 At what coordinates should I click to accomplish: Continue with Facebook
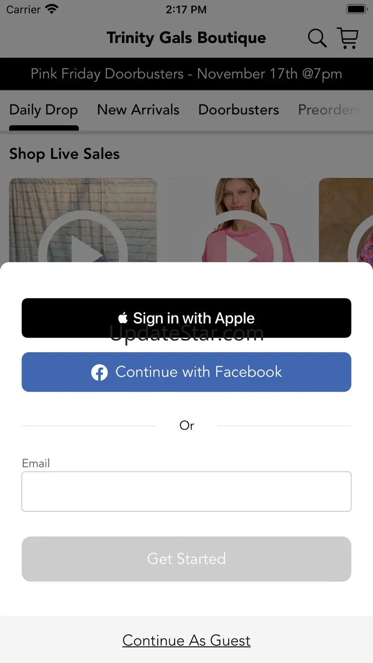[x=186, y=372]
